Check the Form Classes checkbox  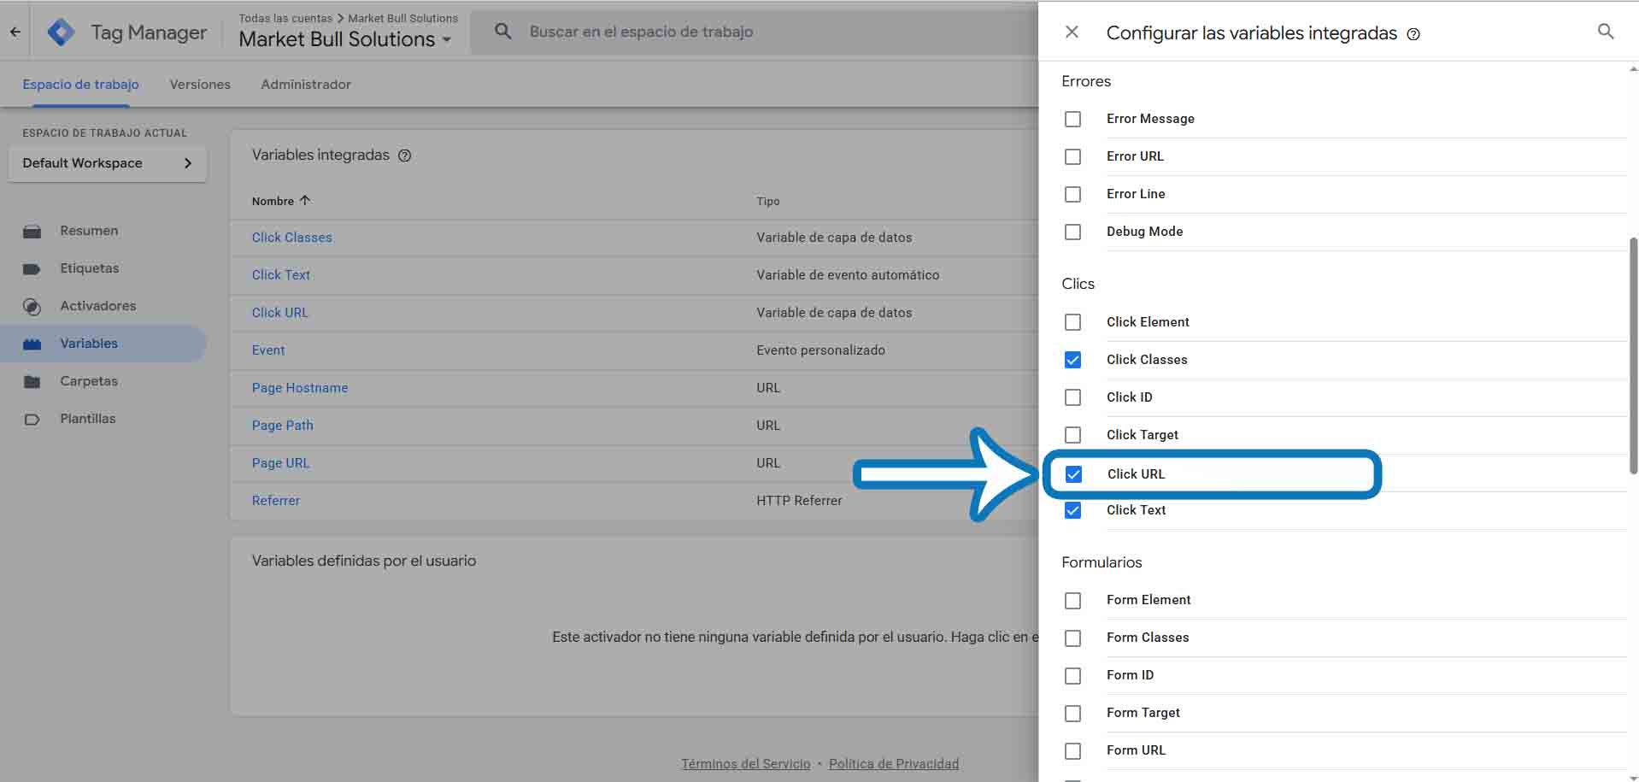coord(1072,638)
